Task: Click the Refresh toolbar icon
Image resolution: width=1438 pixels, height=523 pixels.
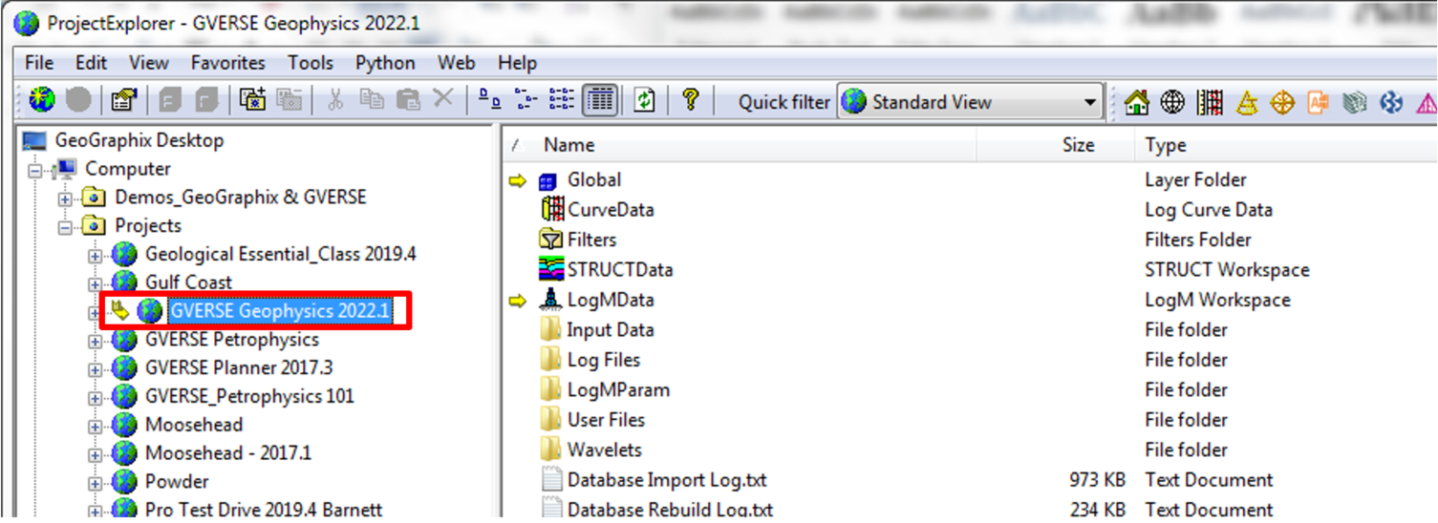Action: click(645, 100)
